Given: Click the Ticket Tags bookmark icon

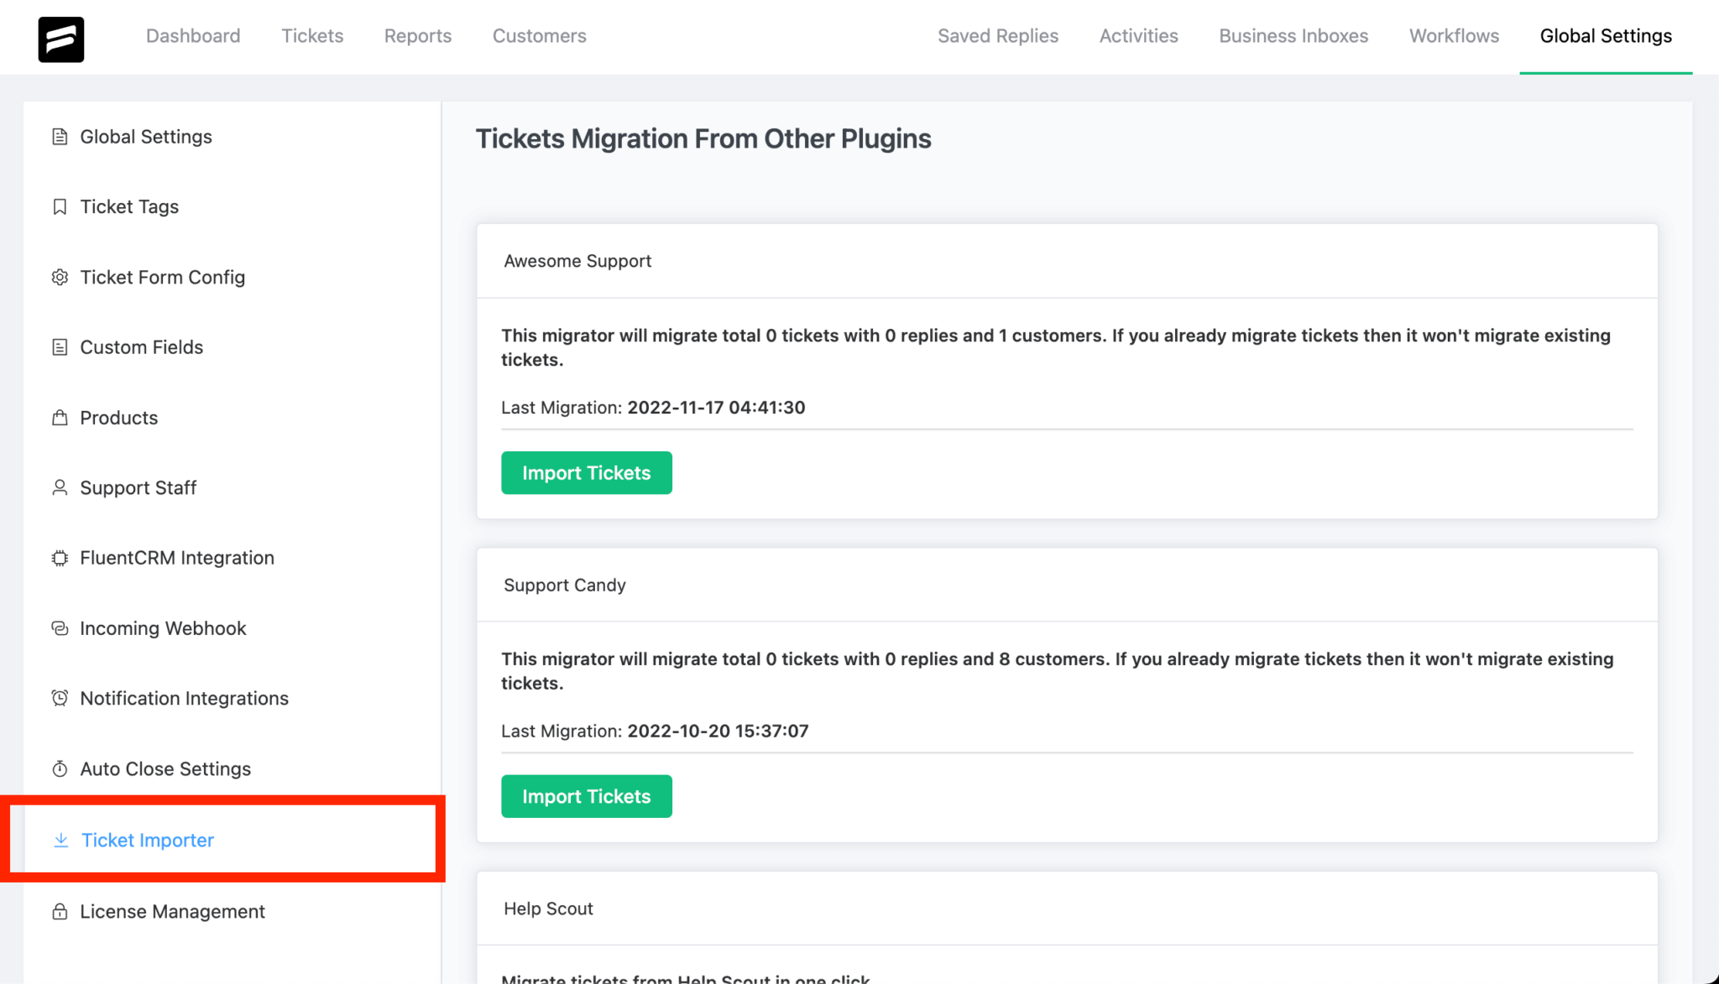Looking at the screenshot, I should point(60,206).
